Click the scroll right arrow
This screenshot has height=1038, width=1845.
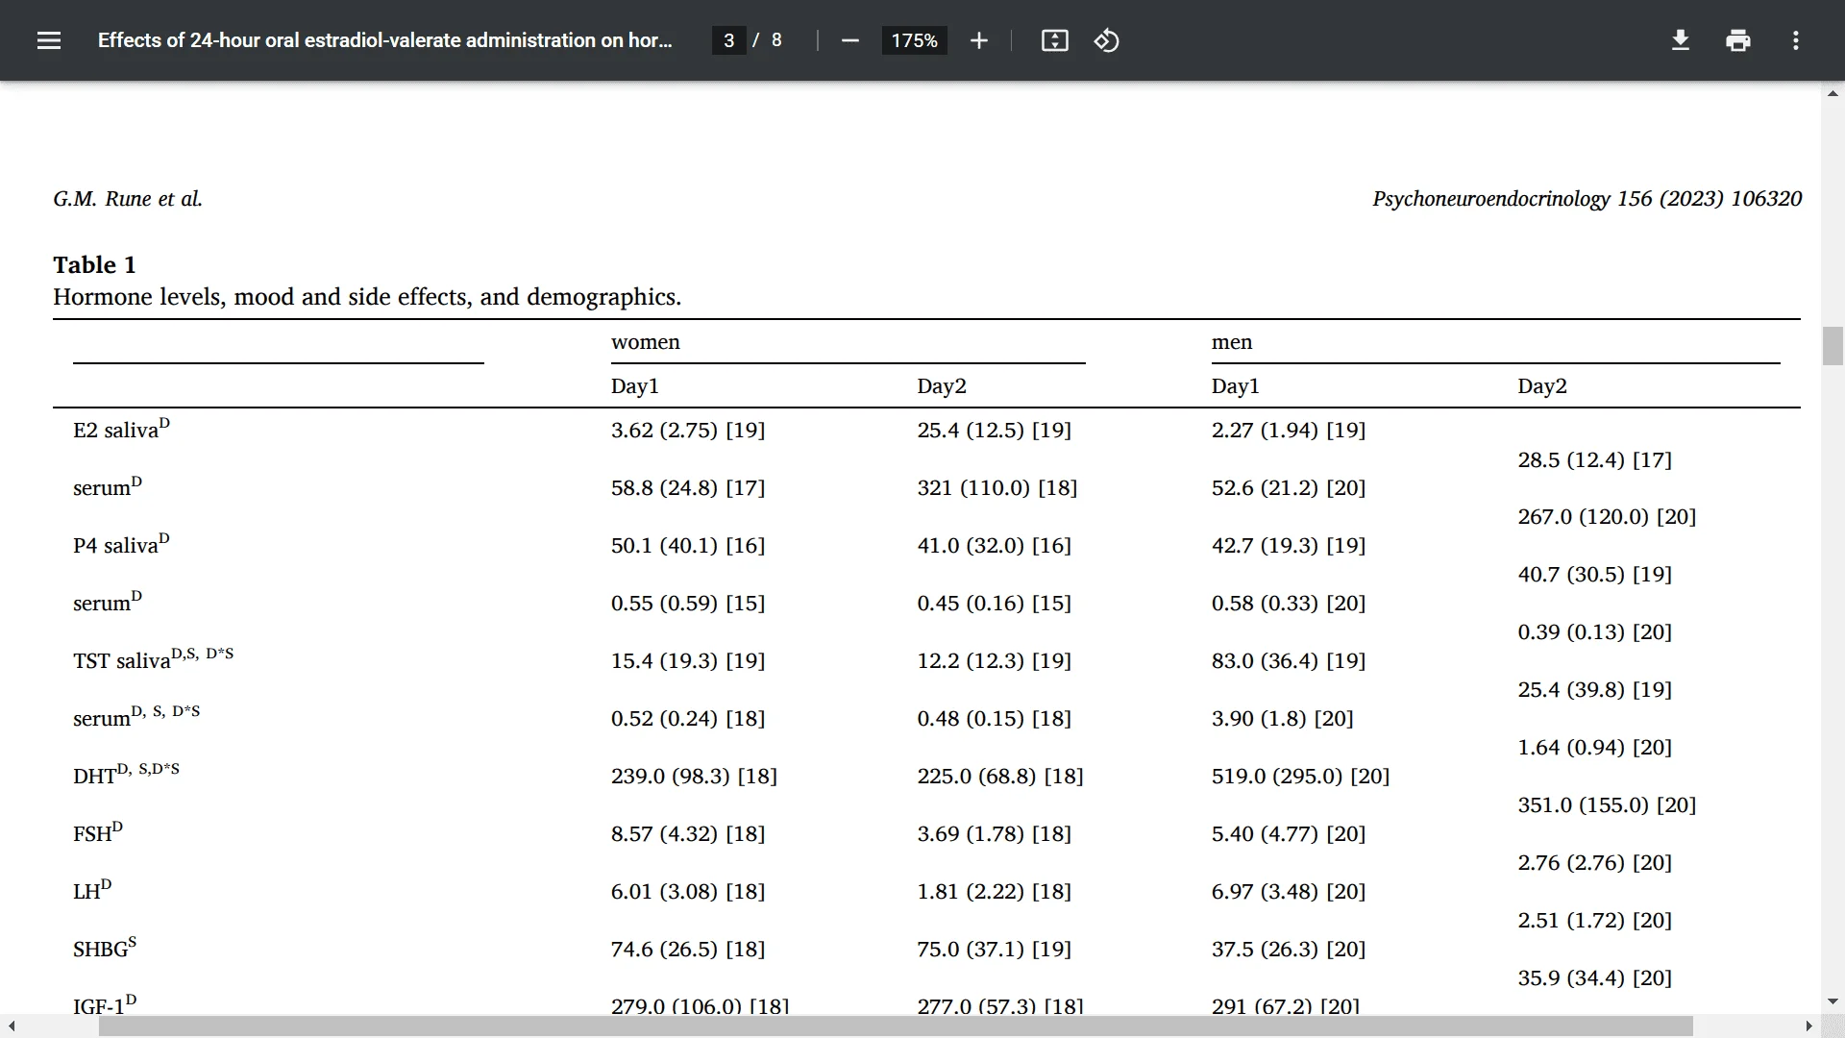tap(1808, 1026)
